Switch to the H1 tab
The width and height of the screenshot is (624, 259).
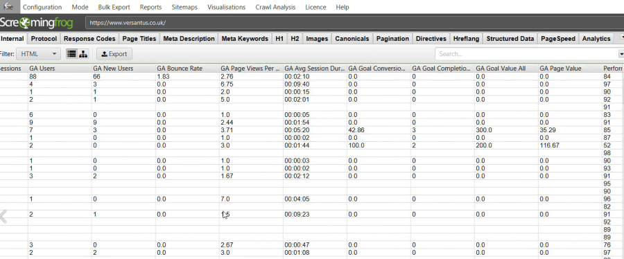click(x=279, y=39)
